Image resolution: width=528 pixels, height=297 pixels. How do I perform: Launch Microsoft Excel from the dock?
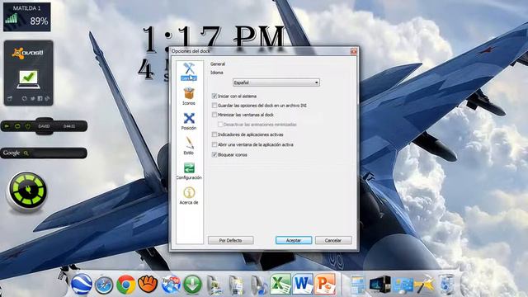pyautogui.click(x=280, y=284)
